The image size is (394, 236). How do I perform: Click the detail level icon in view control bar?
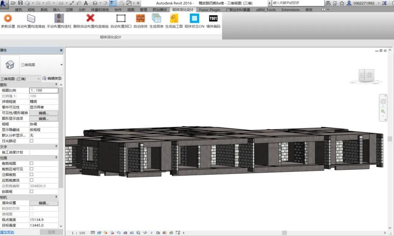pos(93,233)
